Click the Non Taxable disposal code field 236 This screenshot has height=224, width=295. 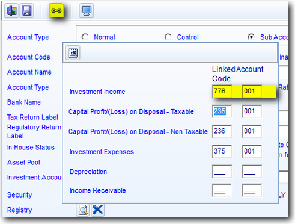point(222,131)
